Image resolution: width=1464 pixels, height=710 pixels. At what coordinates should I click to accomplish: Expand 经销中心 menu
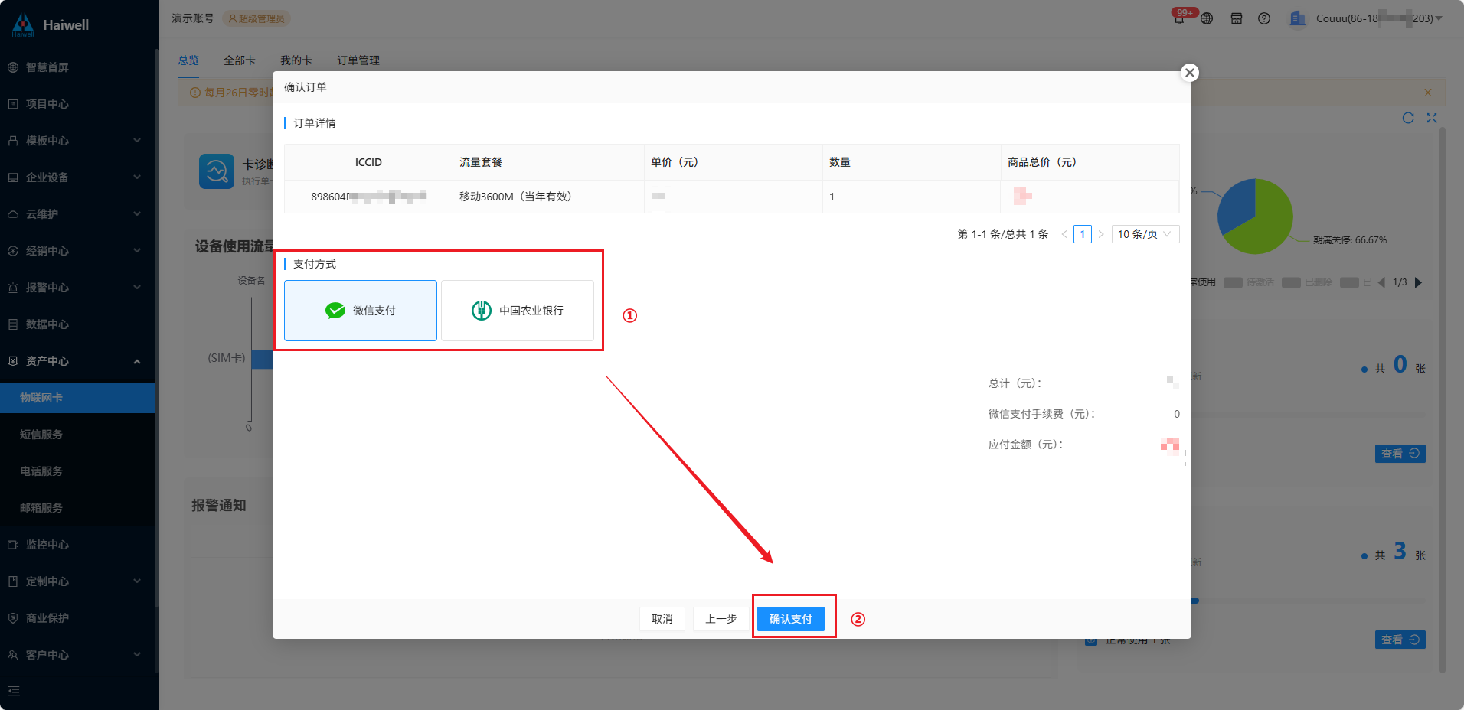click(x=77, y=251)
